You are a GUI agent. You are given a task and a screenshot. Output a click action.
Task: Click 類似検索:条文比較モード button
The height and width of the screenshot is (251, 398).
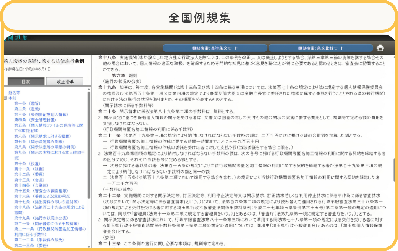pyautogui.click(x=320, y=48)
